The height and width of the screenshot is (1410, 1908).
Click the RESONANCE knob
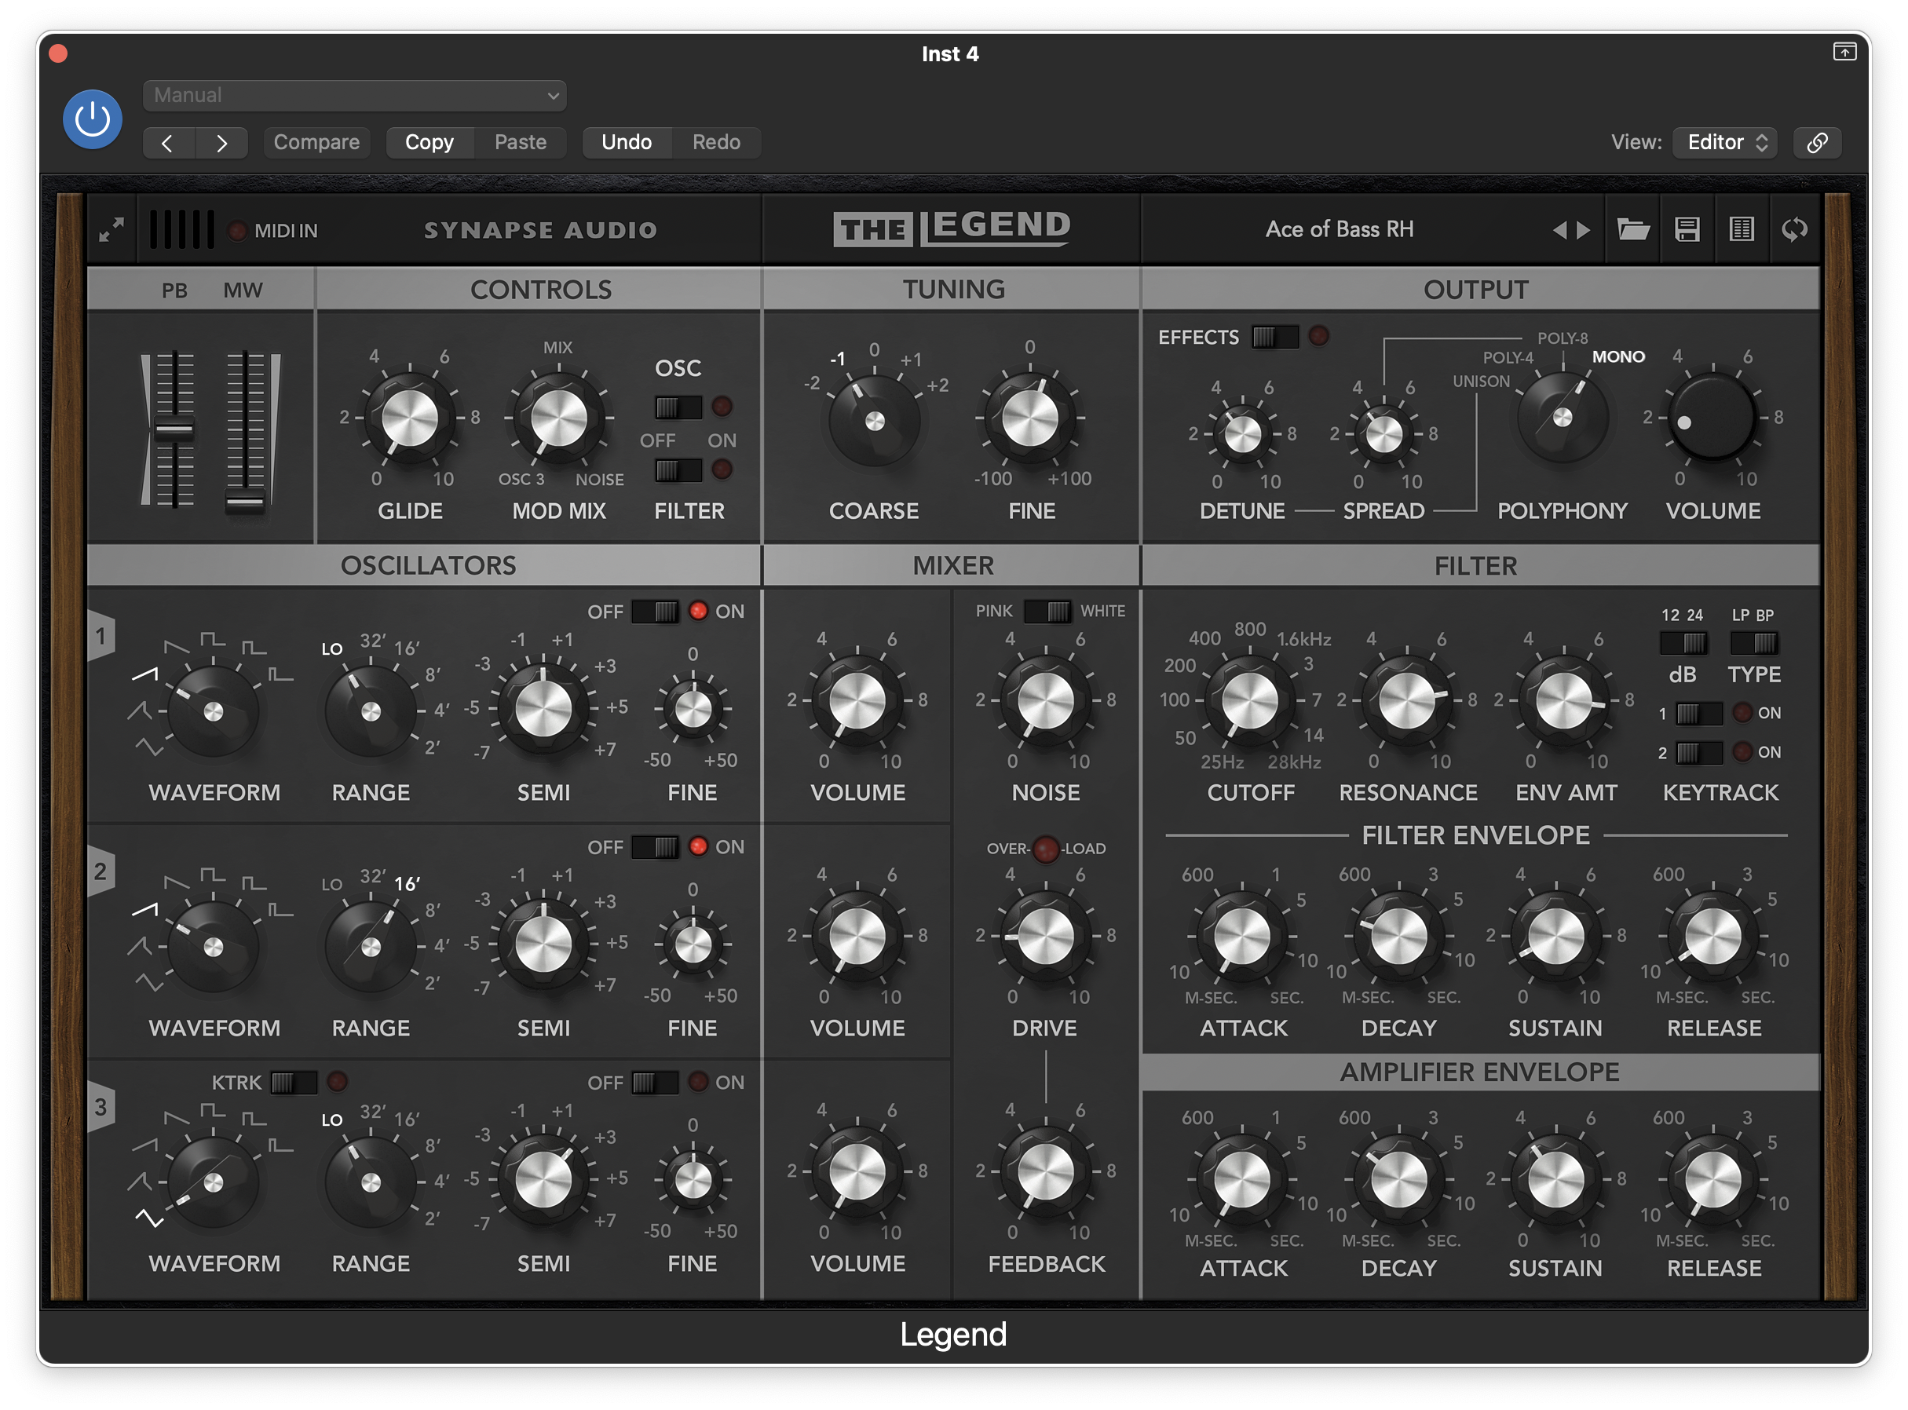coord(1407,701)
